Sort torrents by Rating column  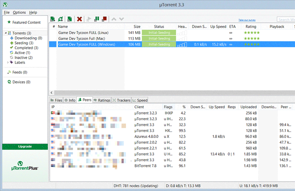coord(251,27)
